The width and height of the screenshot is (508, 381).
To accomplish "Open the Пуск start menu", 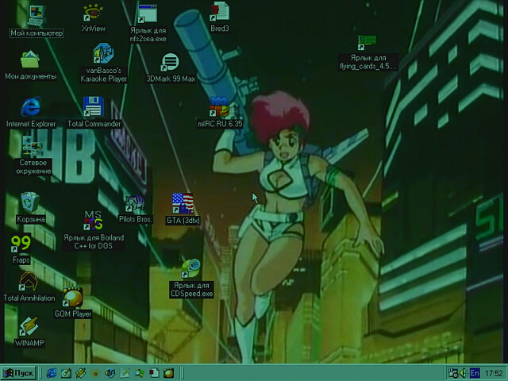I will [x=18, y=373].
